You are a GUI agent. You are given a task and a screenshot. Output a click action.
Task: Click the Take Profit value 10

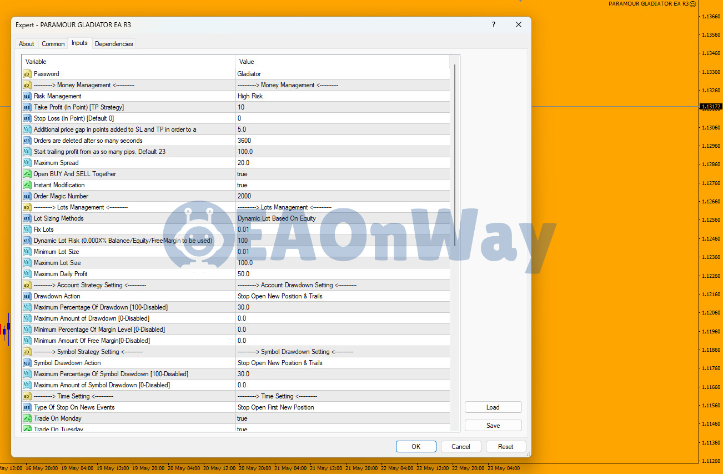pos(241,107)
